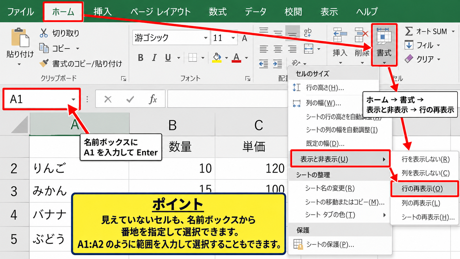Open the font color dropdown arrow
The width and height of the screenshot is (460, 259).
pos(246,58)
